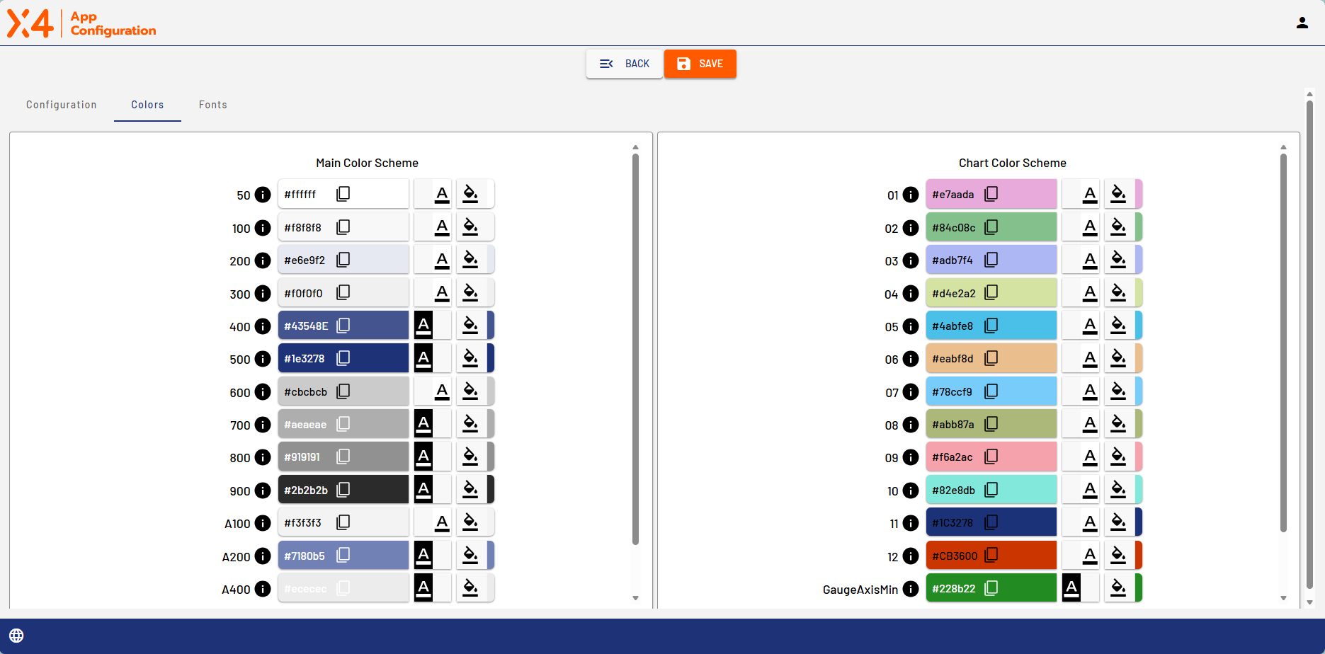
Task: Click info icon next to GaugeAxisMin
Action: (911, 589)
